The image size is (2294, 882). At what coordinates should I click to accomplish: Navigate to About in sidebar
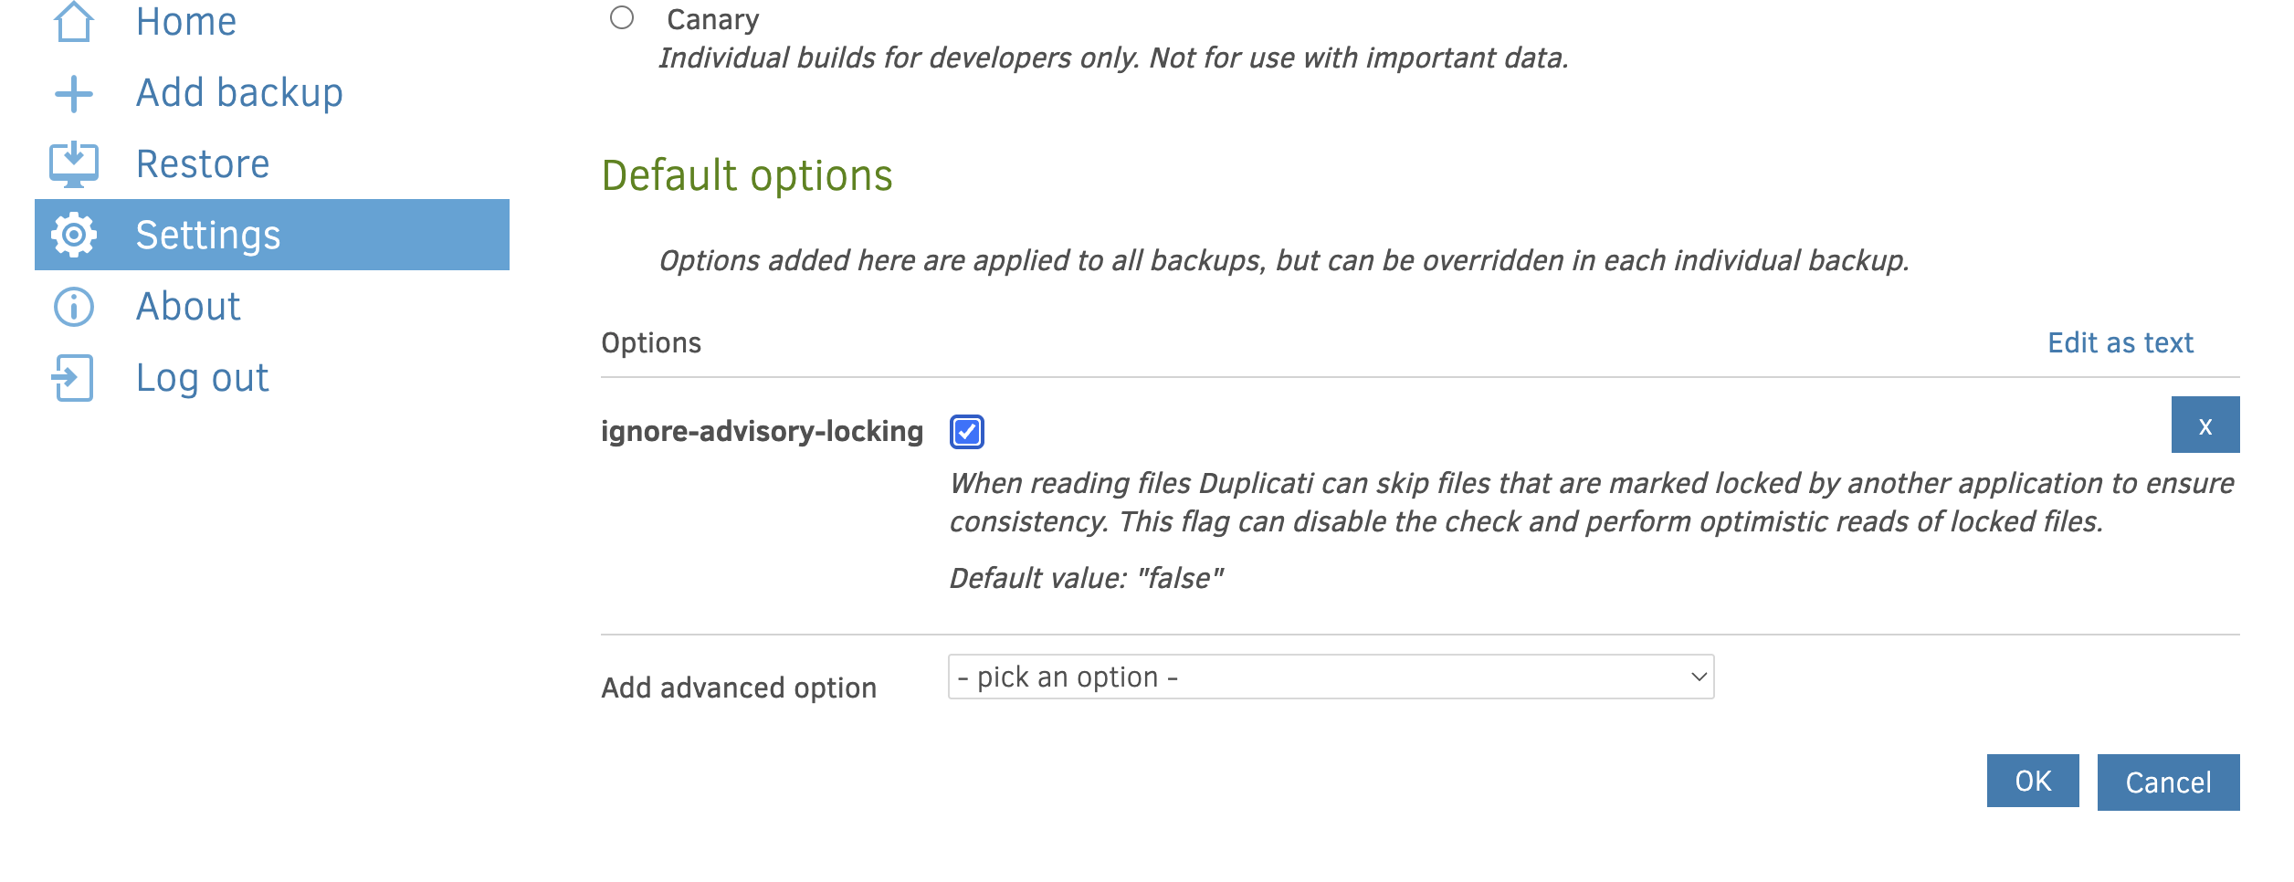(188, 307)
